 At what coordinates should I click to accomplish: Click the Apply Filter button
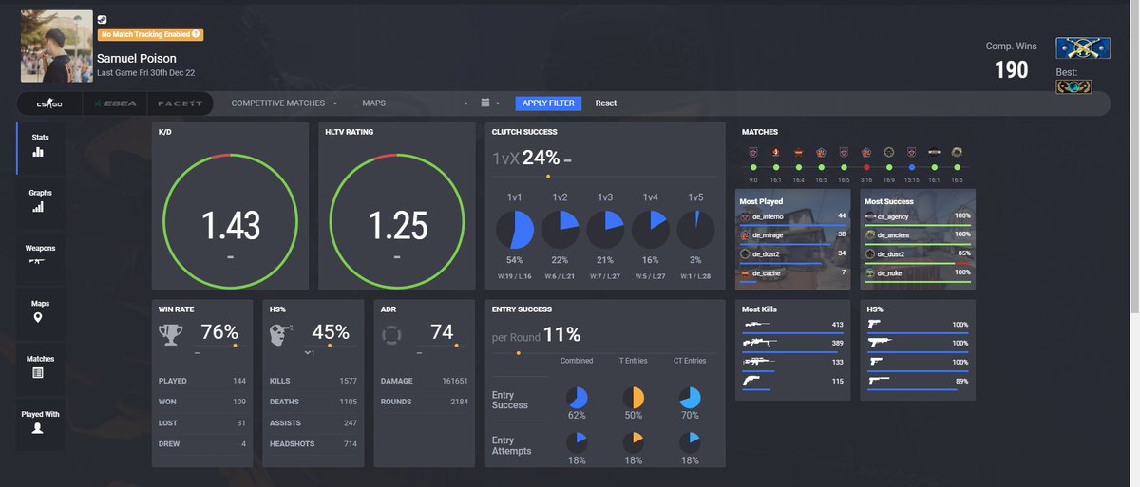tap(549, 103)
